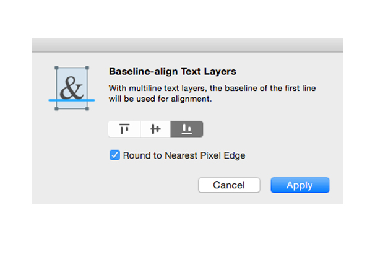Select the top-align segment icon
Screen dimensions: 375x254
tap(124, 129)
